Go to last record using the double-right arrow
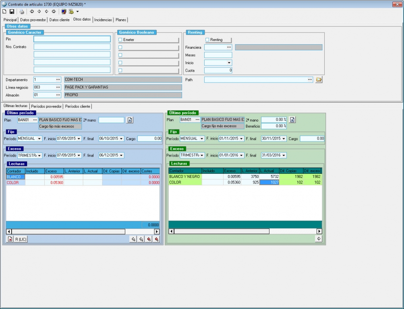 (54, 12)
